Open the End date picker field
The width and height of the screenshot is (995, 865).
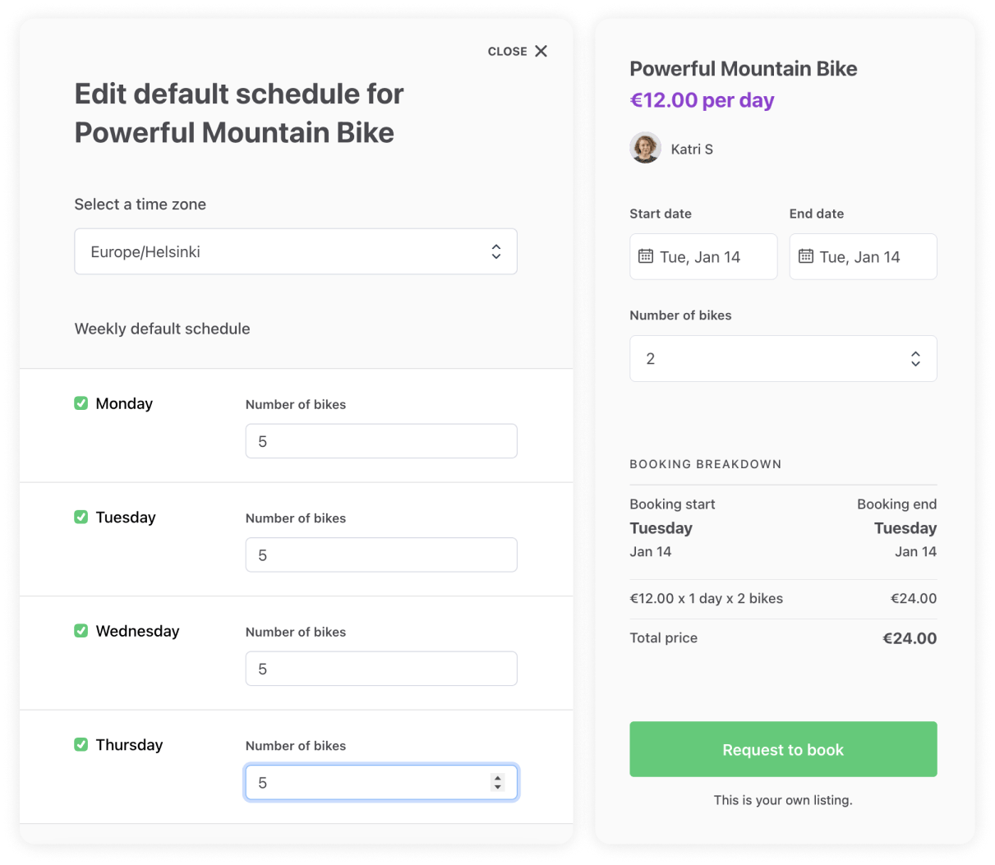[x=863, y=256]
